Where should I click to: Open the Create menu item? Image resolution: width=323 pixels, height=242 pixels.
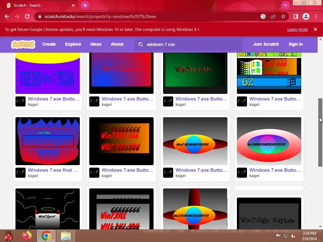coord(49,44)
